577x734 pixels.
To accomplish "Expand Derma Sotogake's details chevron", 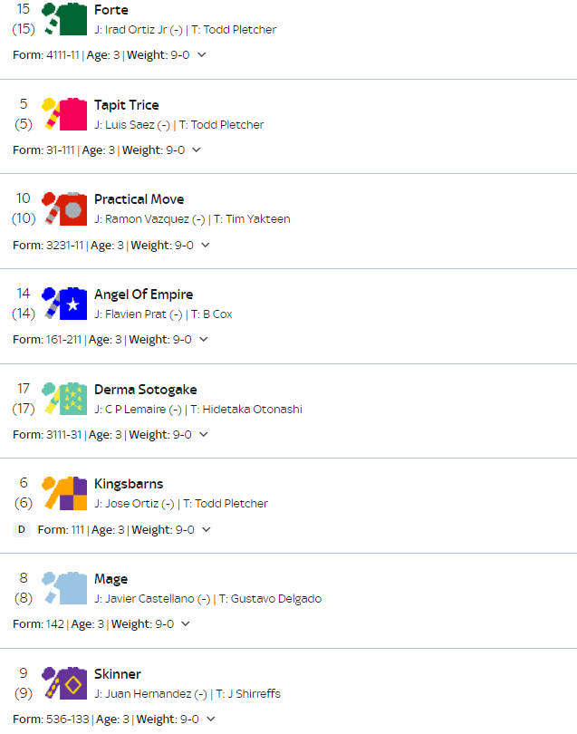I will point(204,434).
